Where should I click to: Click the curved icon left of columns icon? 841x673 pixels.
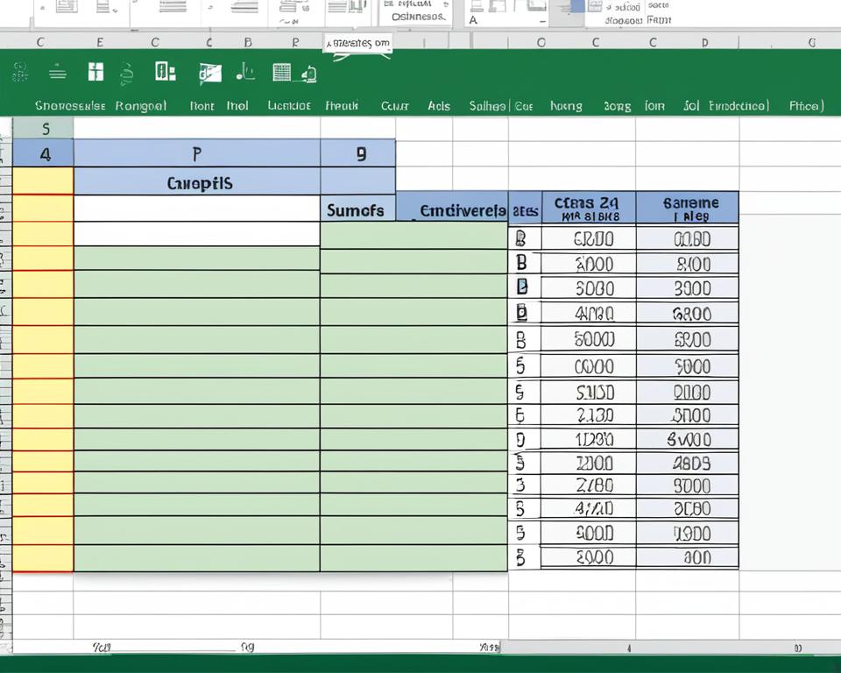[x=128, y=74]
